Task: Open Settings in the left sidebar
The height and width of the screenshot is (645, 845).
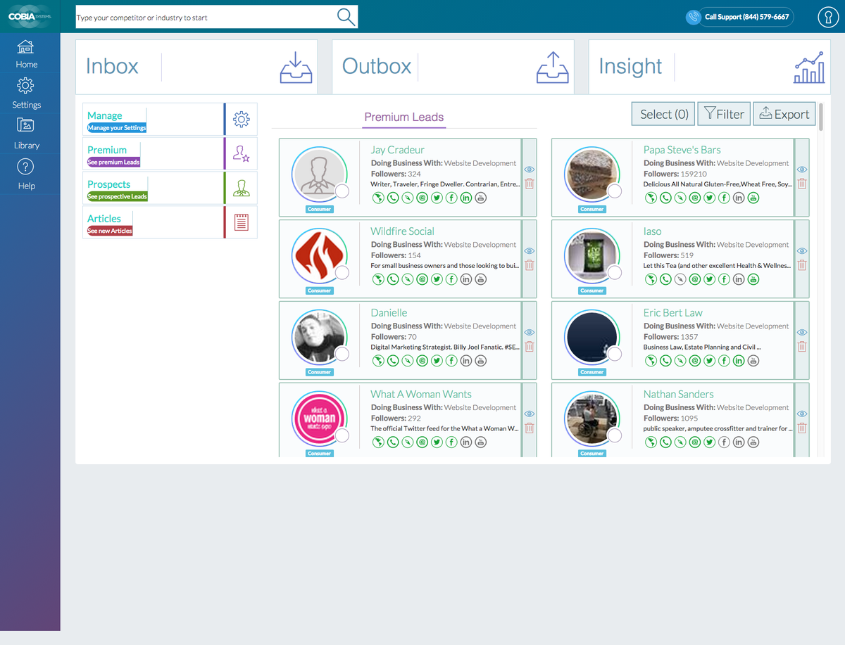Action: click(26, 94)
